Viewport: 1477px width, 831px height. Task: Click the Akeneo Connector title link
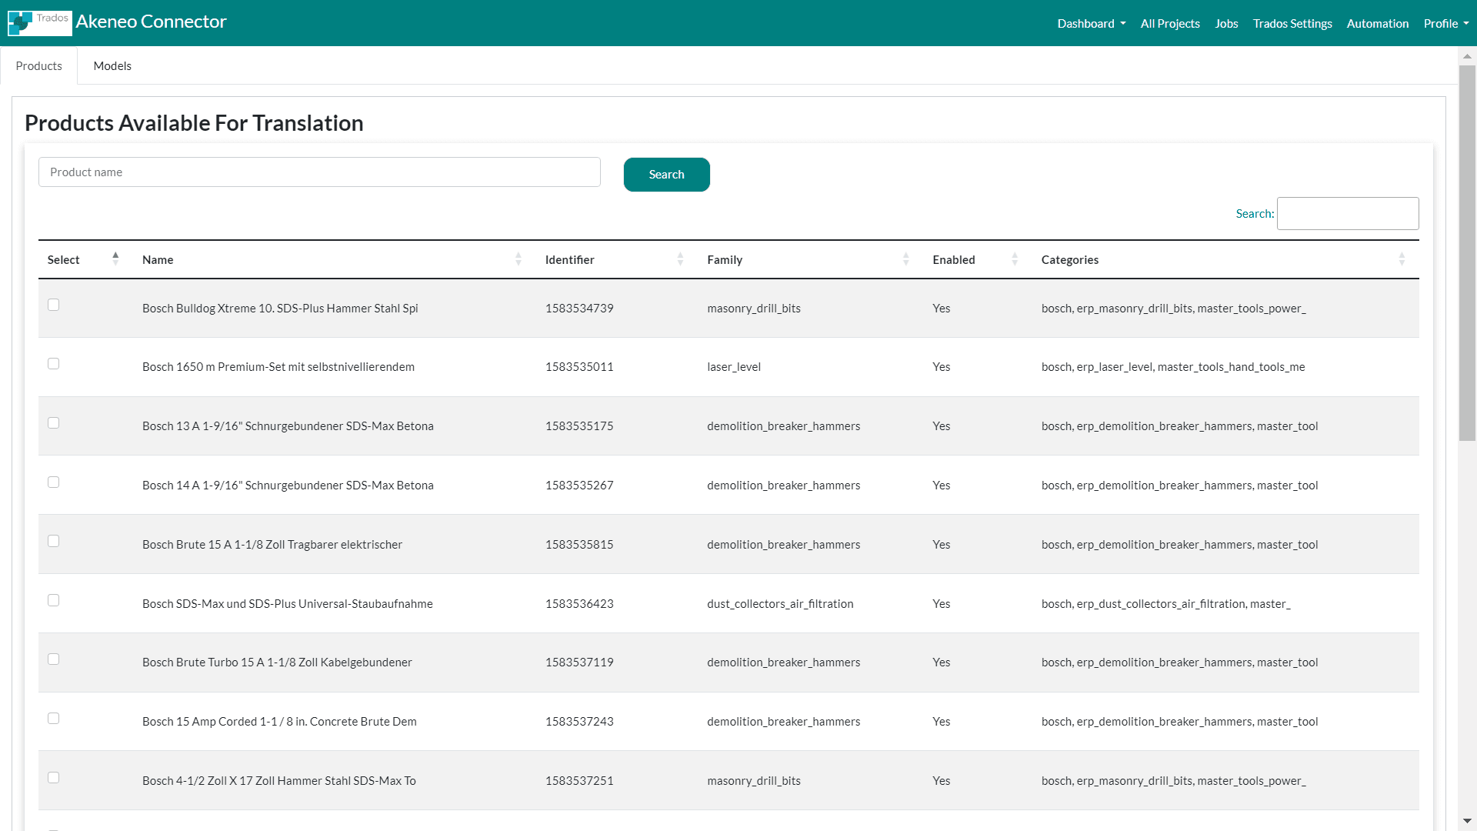coord(151,22)
